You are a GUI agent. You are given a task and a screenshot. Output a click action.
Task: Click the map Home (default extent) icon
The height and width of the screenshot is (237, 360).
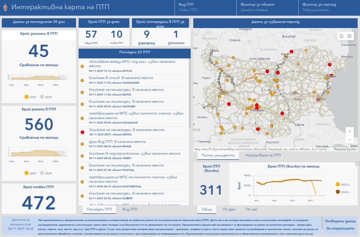341,36
